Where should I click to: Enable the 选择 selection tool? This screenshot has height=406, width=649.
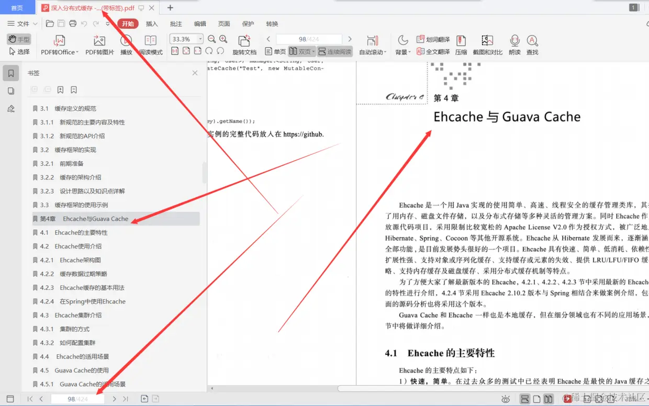(19, 52)
